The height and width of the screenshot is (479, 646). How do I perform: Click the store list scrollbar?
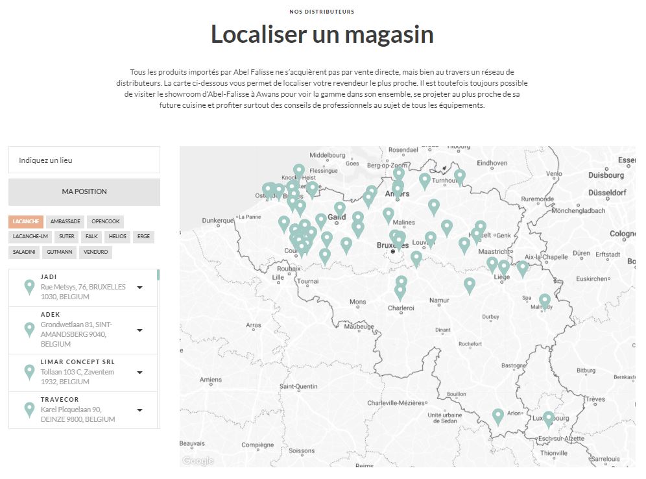click(x=158, y=275)
